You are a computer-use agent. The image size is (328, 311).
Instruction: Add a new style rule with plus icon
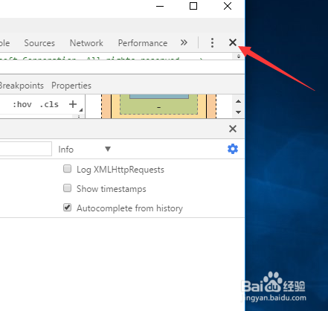pos(73,104)
